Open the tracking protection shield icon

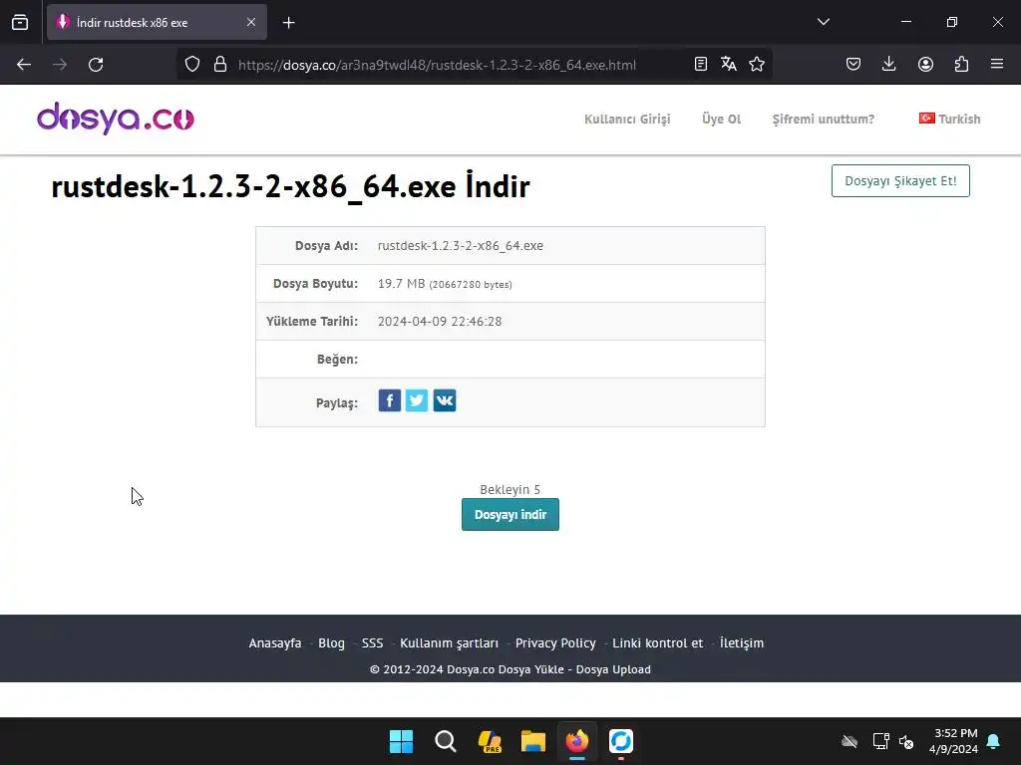[192, 64]
